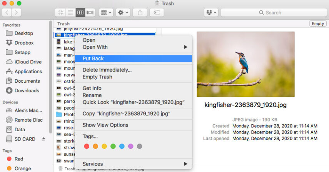Choose Put Back from context menu
Viewport: 329px width, 172px height.
click(93, 58)
